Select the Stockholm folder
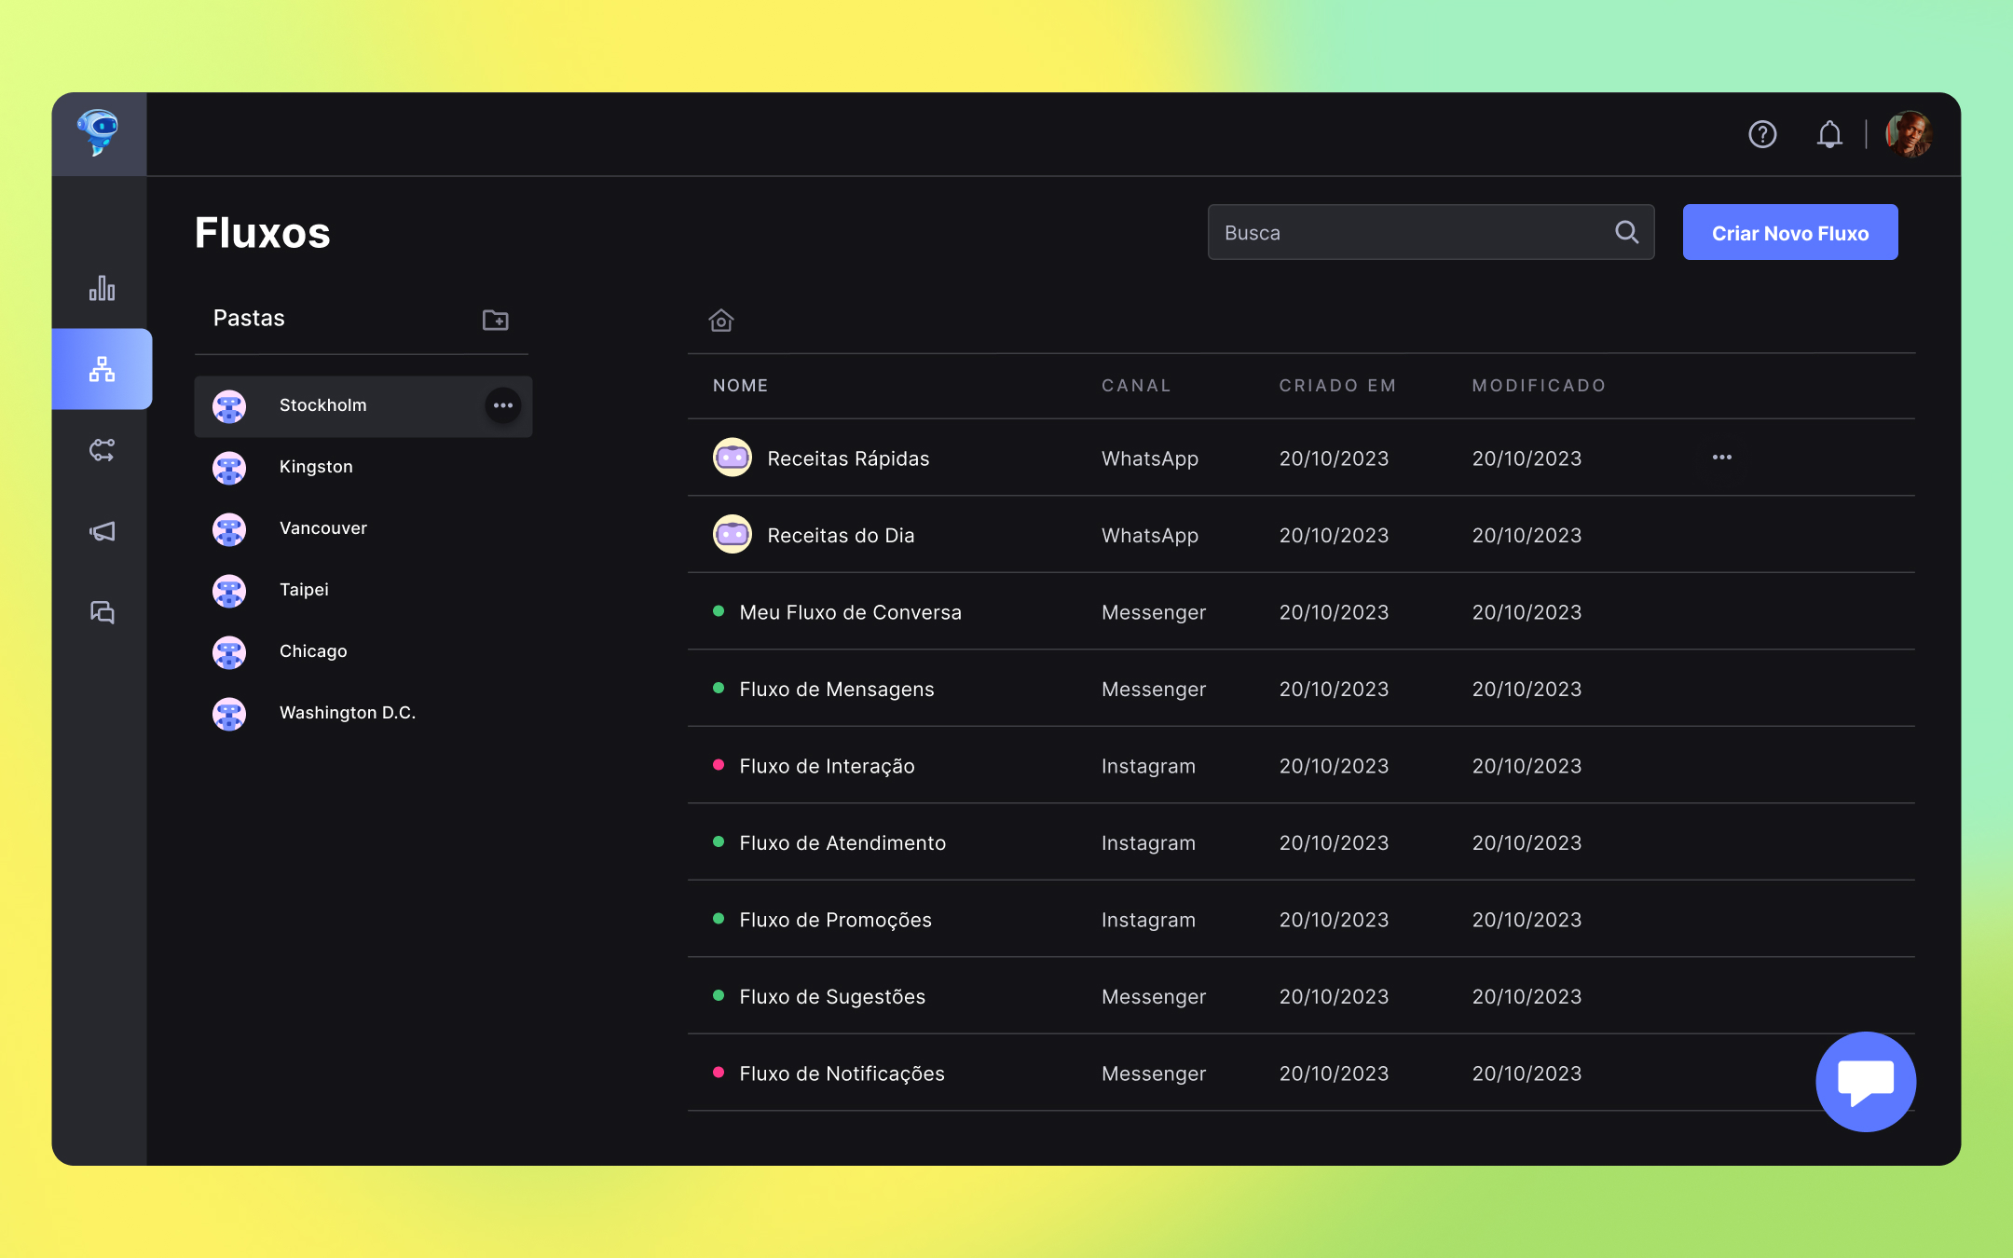Screen dimensions: 2013x1258 click(x=363, y=406)
